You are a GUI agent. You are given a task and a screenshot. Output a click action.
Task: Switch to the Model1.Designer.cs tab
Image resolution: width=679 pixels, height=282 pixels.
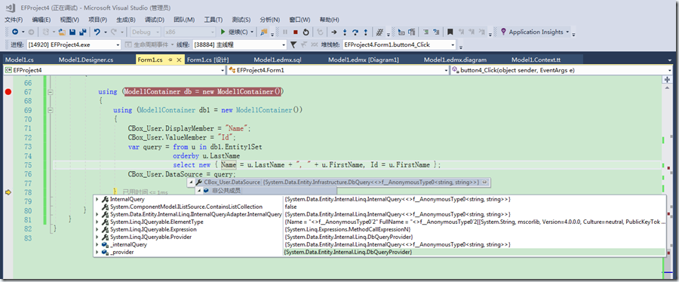pos(86,60)
